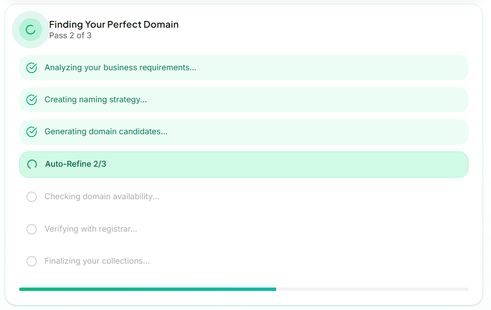The height and width of the screenshot is (310, 491).
Task: Click the 'Pass 2 of 3' subtitle
Action: click(70, 36)
